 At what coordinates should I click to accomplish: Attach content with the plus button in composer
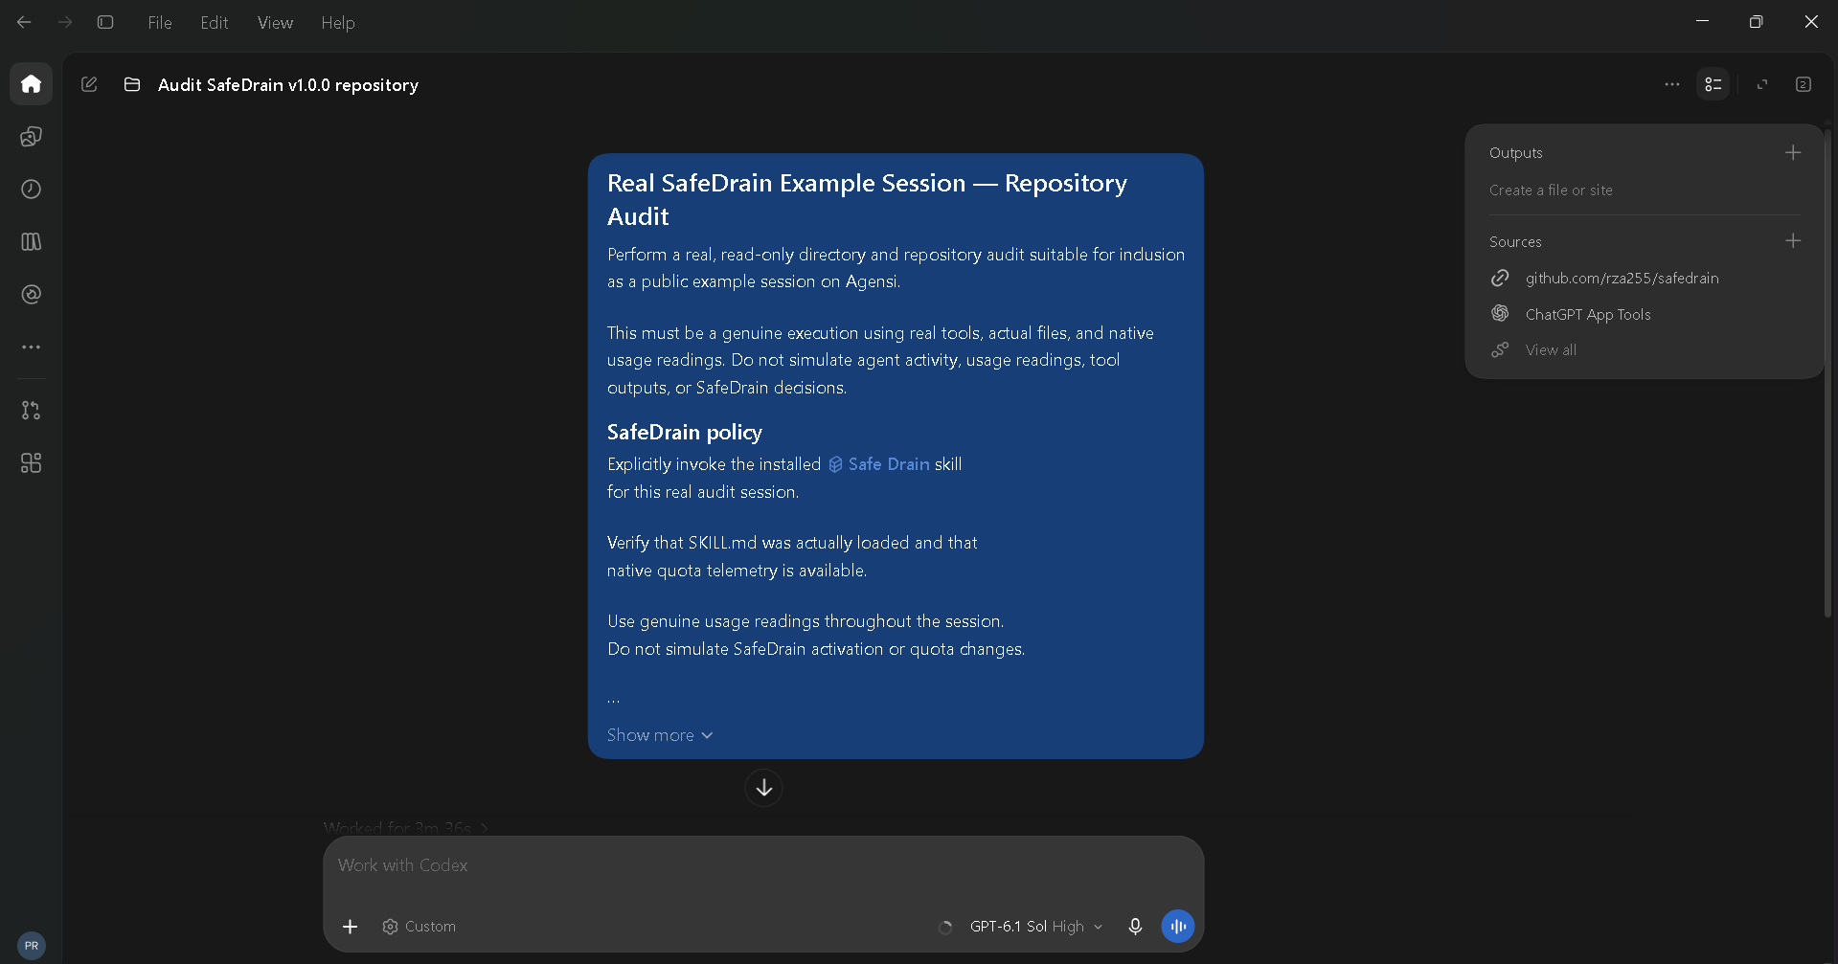351,927
